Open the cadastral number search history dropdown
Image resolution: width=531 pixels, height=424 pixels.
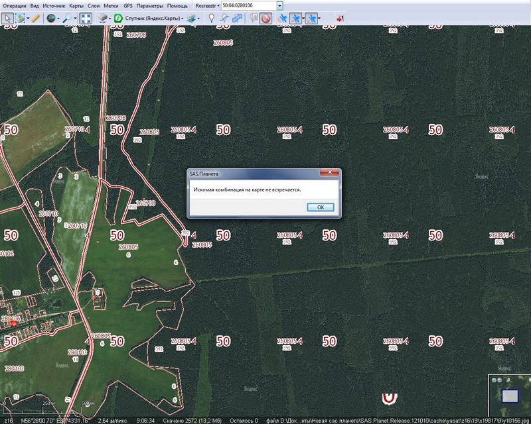(x=280, y=5)
